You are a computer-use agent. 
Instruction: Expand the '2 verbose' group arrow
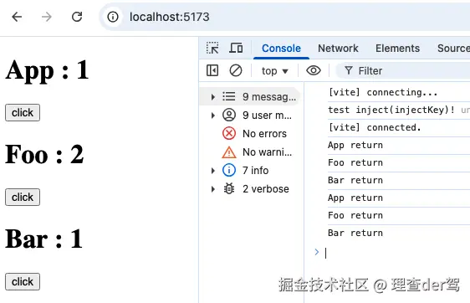212,189
